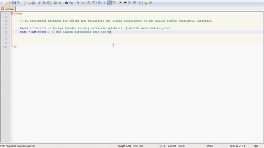Click the 'PHP Hypertext Preprocessor file' status text
This screenshot has height=148, width=264.
coord(18,146)
